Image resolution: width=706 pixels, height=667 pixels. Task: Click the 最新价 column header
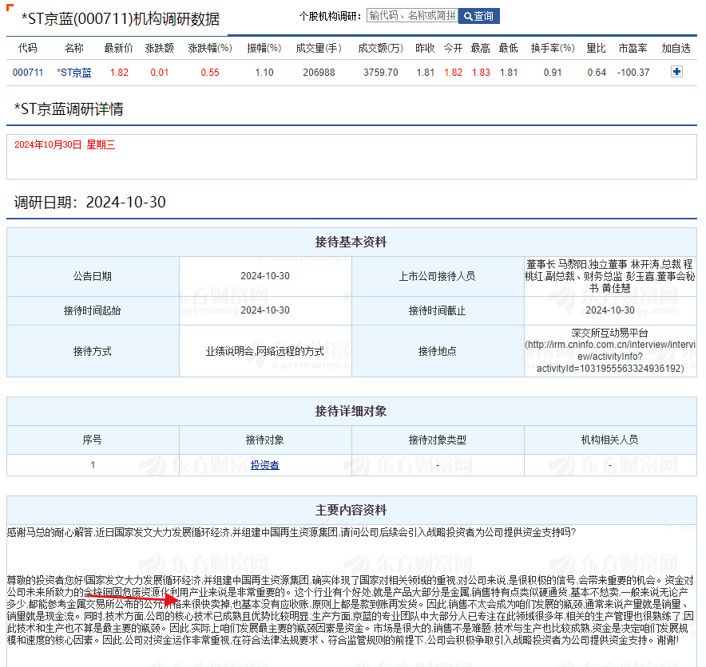point(119,48)
